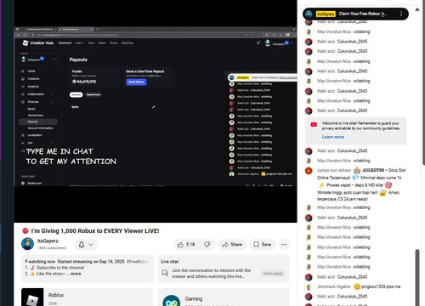Screen dimensions: 425x306
Task: Click the video player stream area
Action: tap(156, 110)
